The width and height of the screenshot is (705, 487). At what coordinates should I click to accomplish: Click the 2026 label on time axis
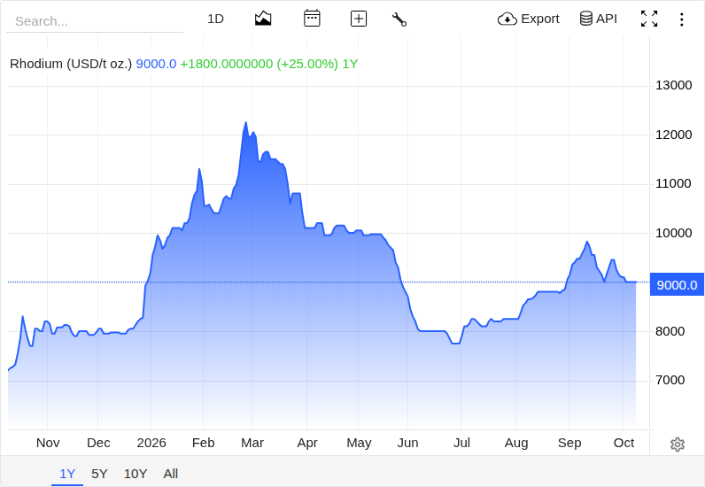click(x=151, y=443)
